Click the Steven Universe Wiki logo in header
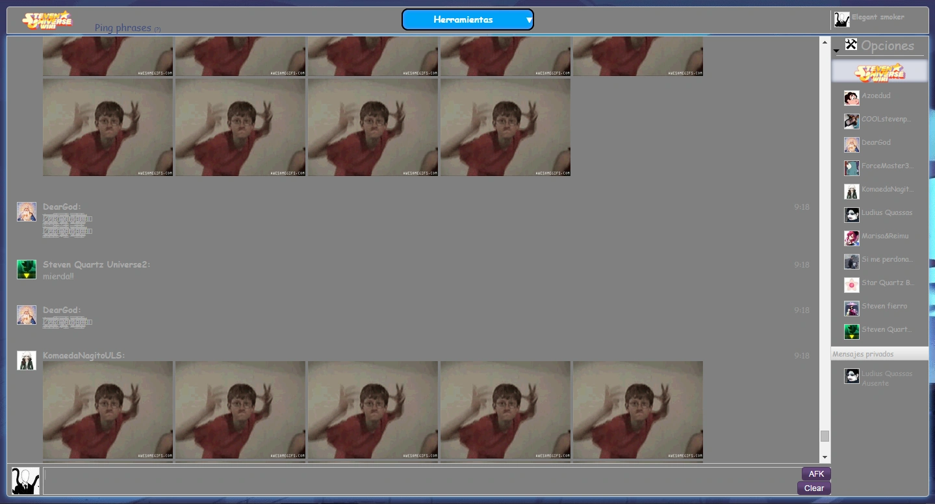 [x=47, y=20]
